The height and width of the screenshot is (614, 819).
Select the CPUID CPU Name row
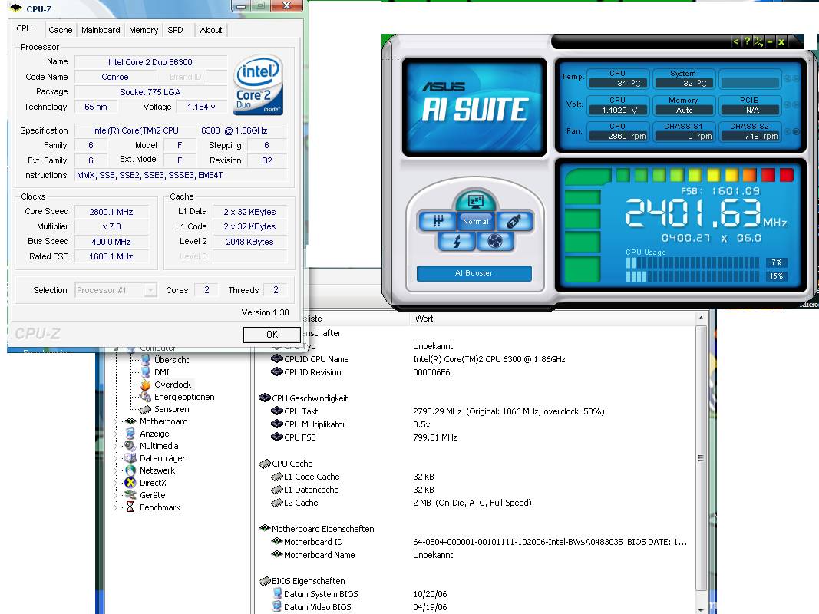(475, 359)
